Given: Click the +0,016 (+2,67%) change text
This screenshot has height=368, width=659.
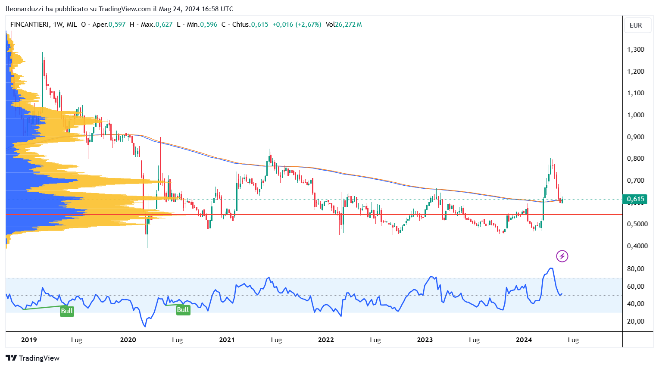Looking at the screenshot, I should point(297,25).
